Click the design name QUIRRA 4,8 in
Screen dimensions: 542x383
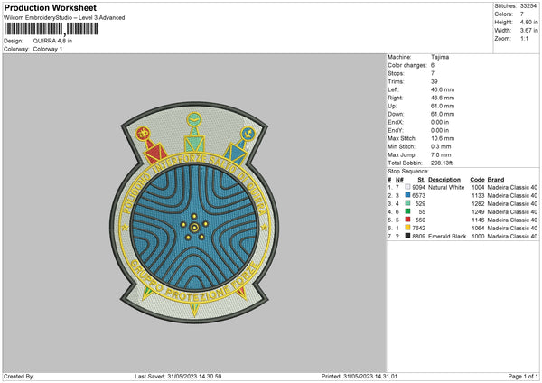52,41
